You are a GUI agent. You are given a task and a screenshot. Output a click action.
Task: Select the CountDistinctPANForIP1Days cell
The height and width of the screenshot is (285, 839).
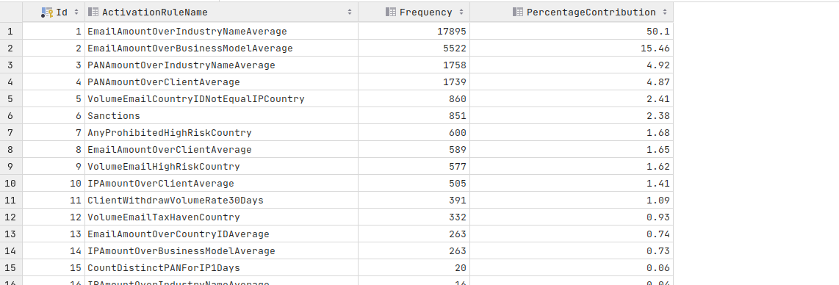tap(222, 268)
